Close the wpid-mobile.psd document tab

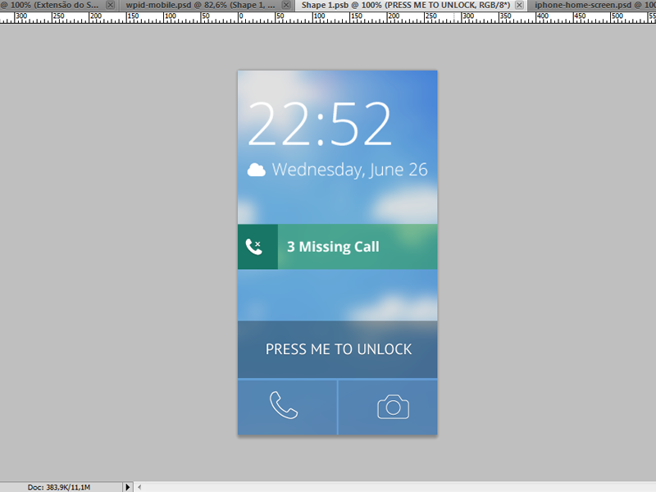tap(286, 5)
